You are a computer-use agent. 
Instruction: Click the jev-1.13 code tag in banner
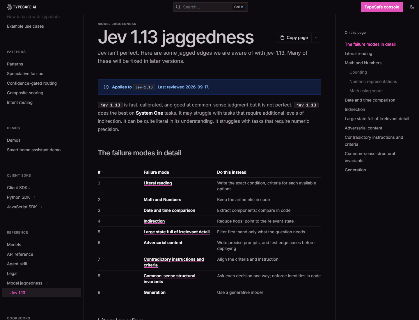pyautogui.click(x=144, y=87)
